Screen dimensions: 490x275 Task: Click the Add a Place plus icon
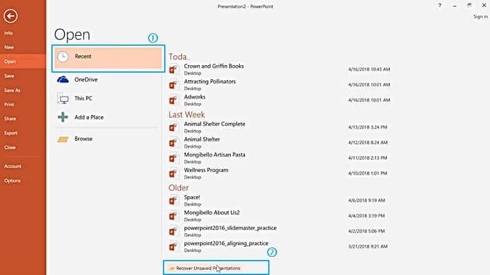63,117
